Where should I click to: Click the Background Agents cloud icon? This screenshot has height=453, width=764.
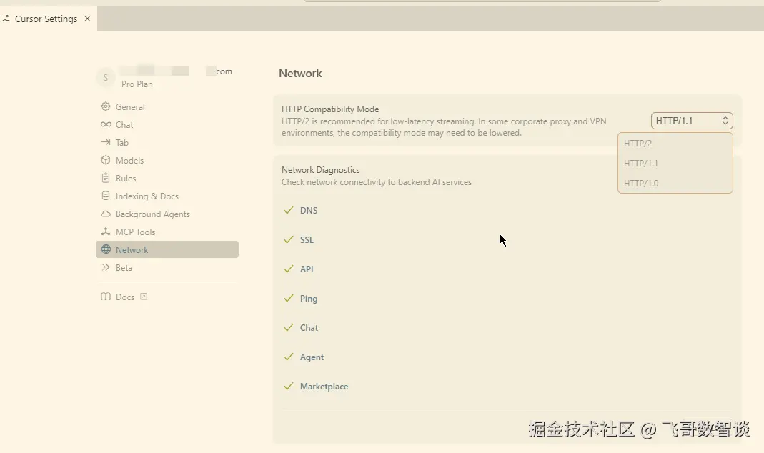[x=106, y=214]
